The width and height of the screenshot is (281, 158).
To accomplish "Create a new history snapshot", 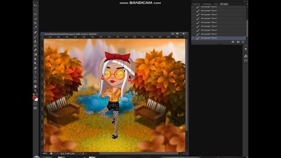I will point(238,42).
